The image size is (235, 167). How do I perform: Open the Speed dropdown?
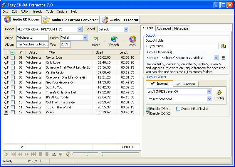[126, 29]
